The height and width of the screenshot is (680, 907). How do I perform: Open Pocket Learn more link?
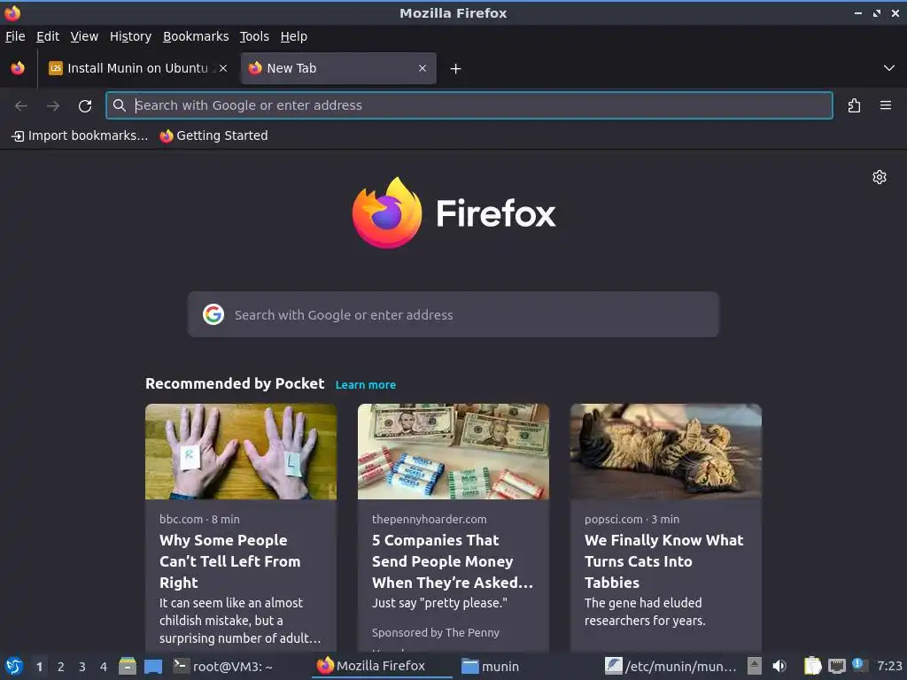click(x=366, y=384)
